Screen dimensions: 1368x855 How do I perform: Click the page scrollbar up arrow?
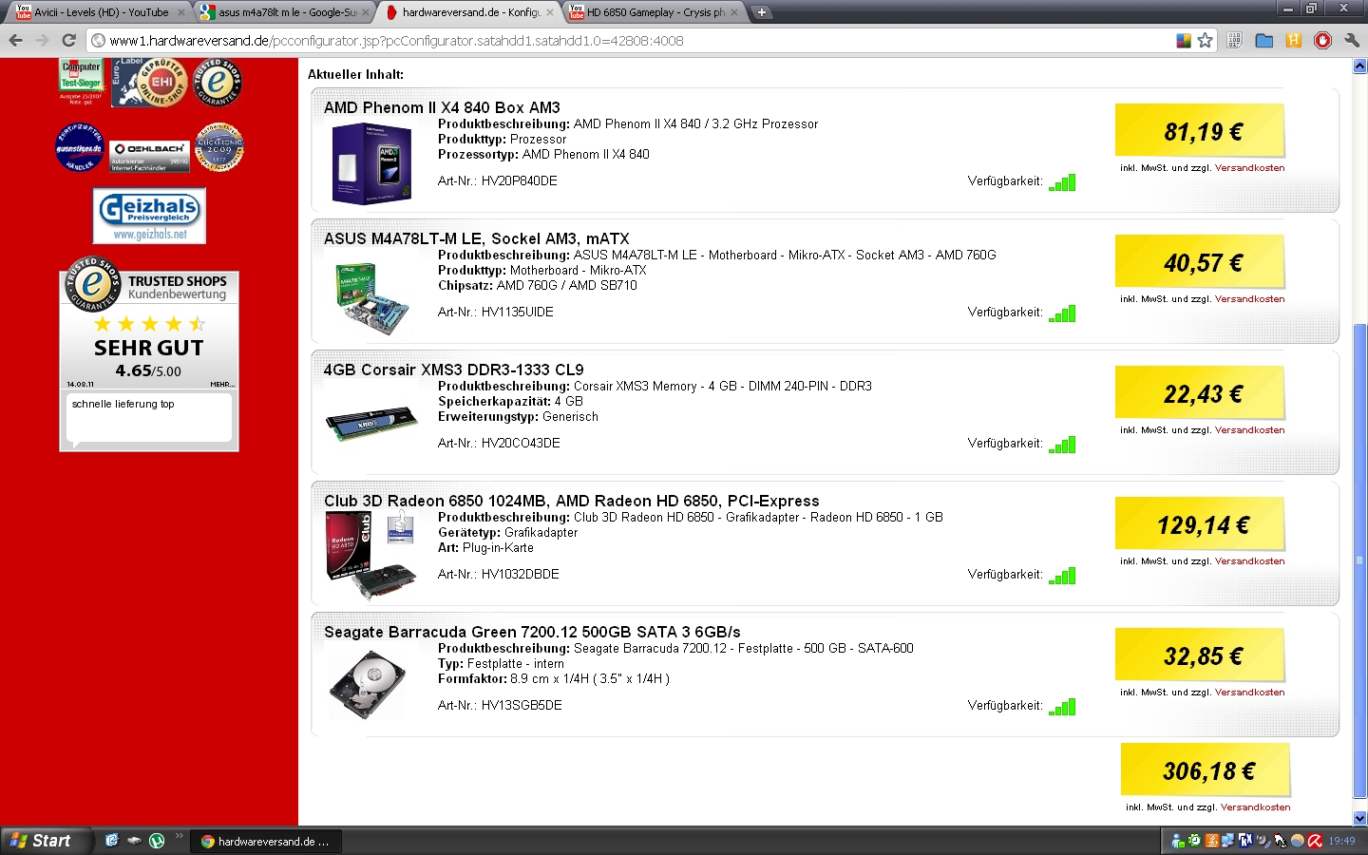point(1359,66)
